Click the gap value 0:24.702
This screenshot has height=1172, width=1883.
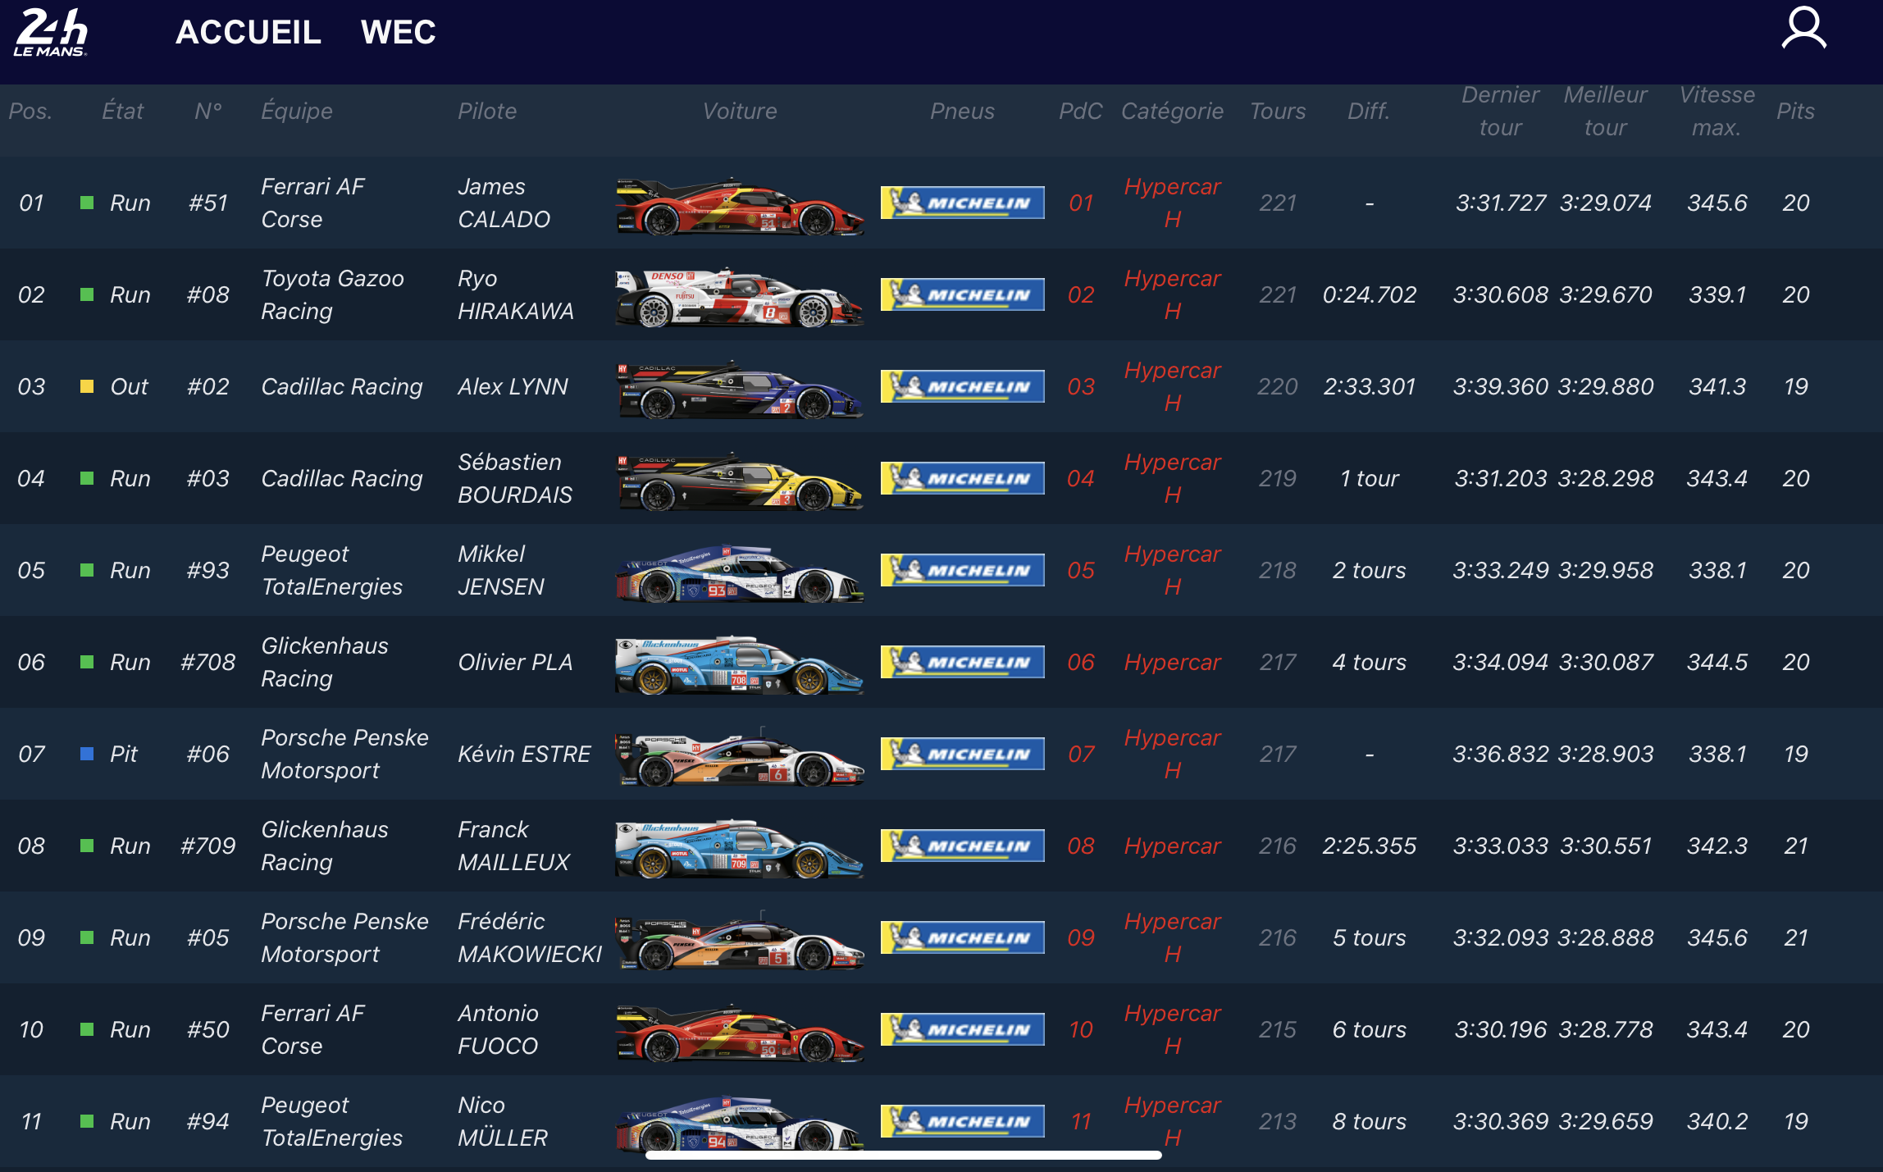pyautogui.click(x=1369, y=294)
